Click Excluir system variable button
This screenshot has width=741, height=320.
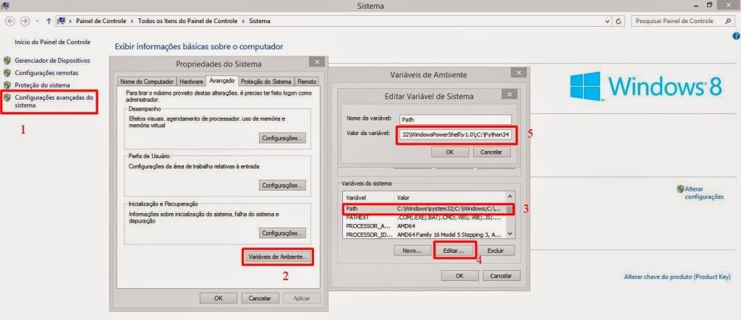pyautogui.click(x=496, y=251)
